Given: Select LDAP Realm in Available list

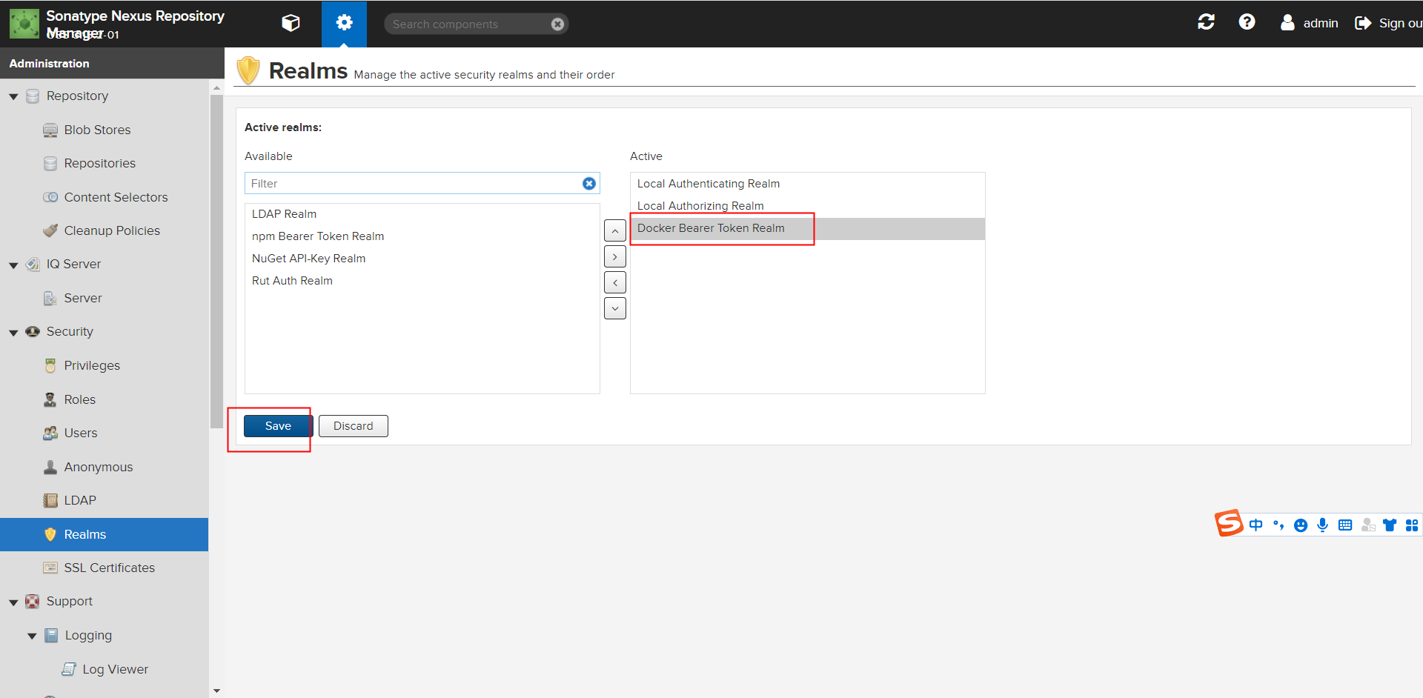Looking at the screenshot, I should click(x=422, y=214).
